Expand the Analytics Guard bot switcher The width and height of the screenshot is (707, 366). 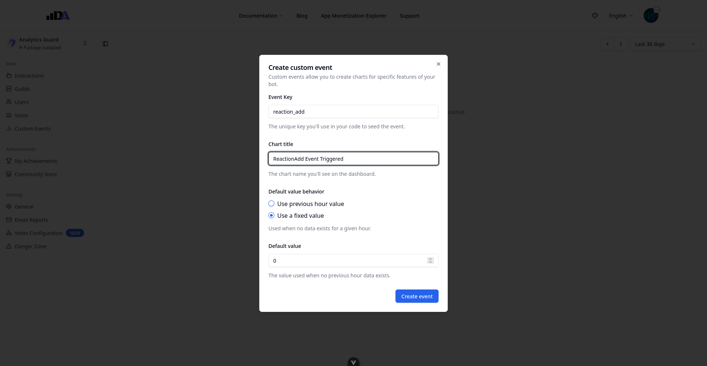(x=85, y=43)
